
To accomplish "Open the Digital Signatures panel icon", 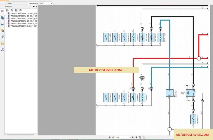I will (x=2, y=50).
